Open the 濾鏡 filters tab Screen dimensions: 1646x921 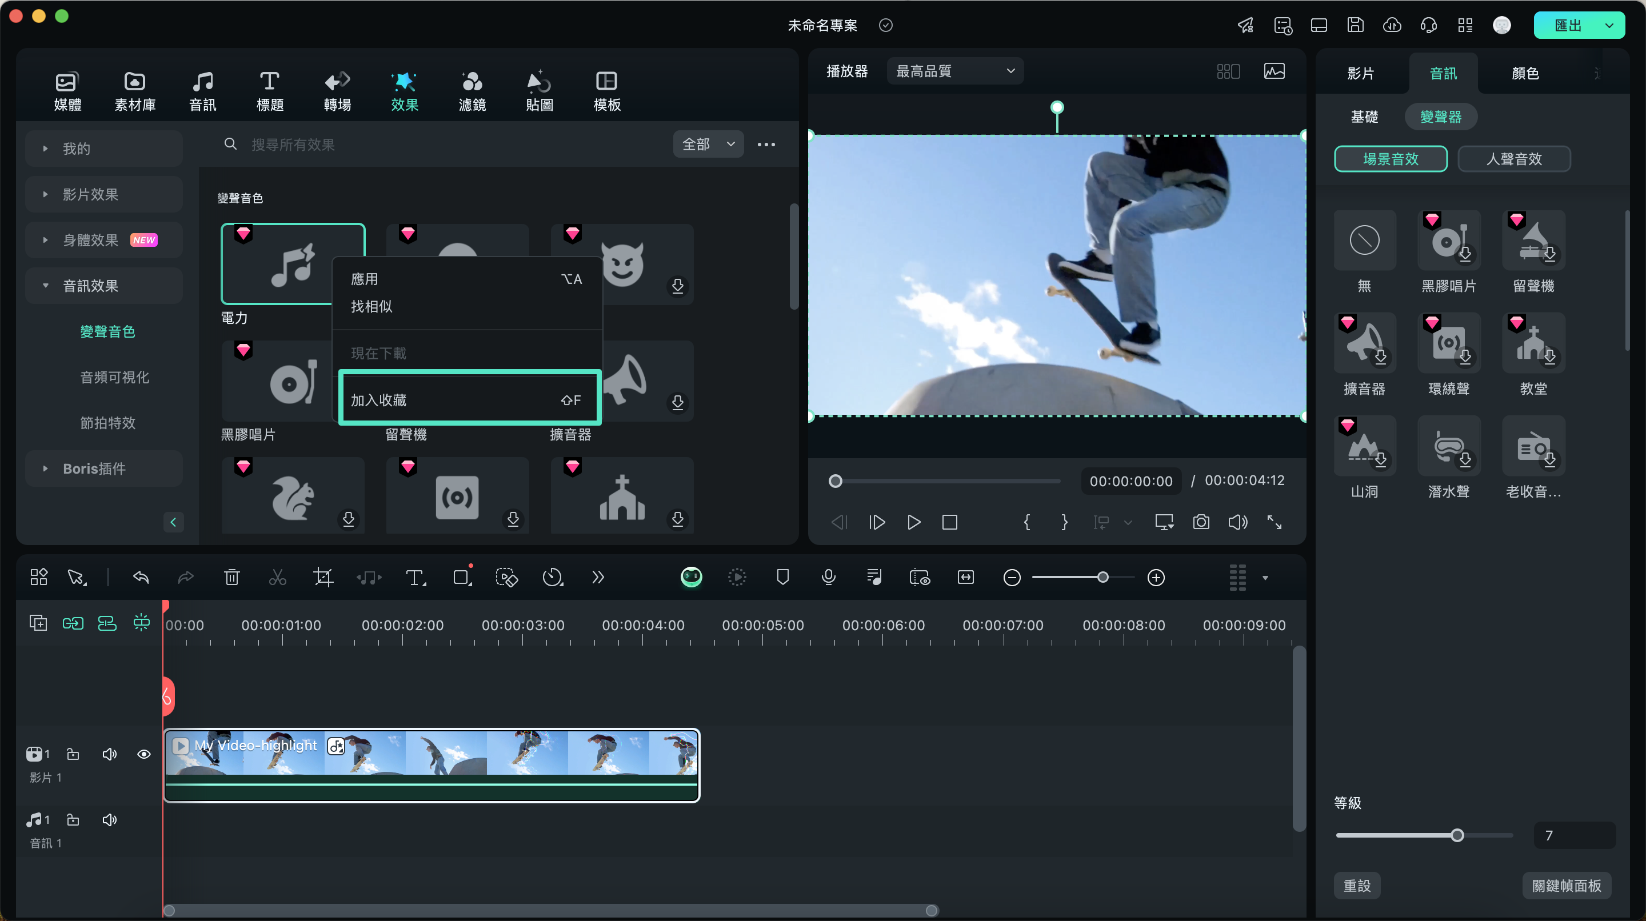tap(472, 91)
